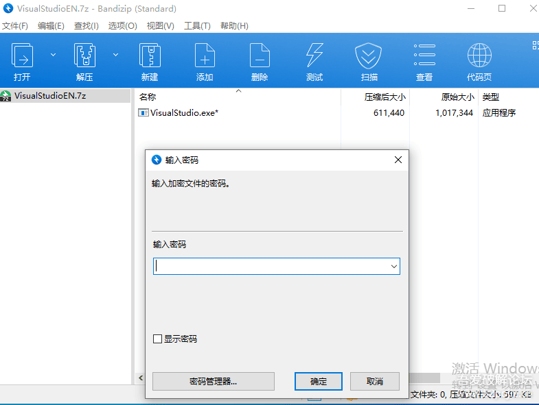Viewport: 539px width, 405px height.
Task: Open the 密码管理器... button
Action: tap(213, 381)
